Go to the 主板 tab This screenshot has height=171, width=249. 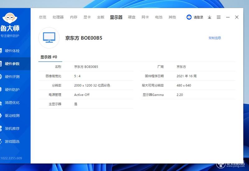pos(101,17)
